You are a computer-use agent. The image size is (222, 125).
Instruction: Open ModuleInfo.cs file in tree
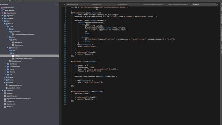[16, 61]
